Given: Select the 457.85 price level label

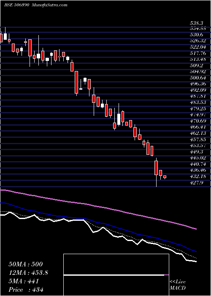Looking at the screenshot, I should click(198, 139).
